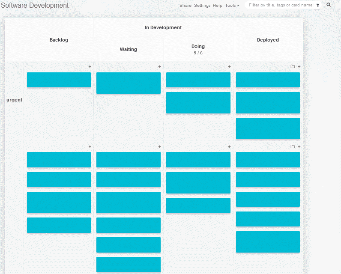Image resolution: width=341 pixels, height=274 pixels.
Task: Open the filter funnel icon in search box
Action: (318, 6)
